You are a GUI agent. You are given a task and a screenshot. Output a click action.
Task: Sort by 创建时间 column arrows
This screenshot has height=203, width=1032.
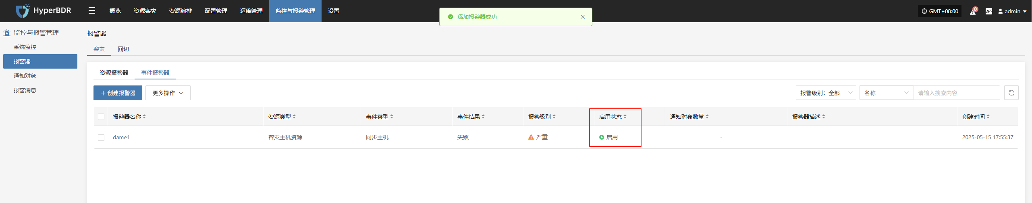click(x=988, y=117)
